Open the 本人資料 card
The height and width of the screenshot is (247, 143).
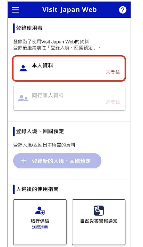[69, 69]
